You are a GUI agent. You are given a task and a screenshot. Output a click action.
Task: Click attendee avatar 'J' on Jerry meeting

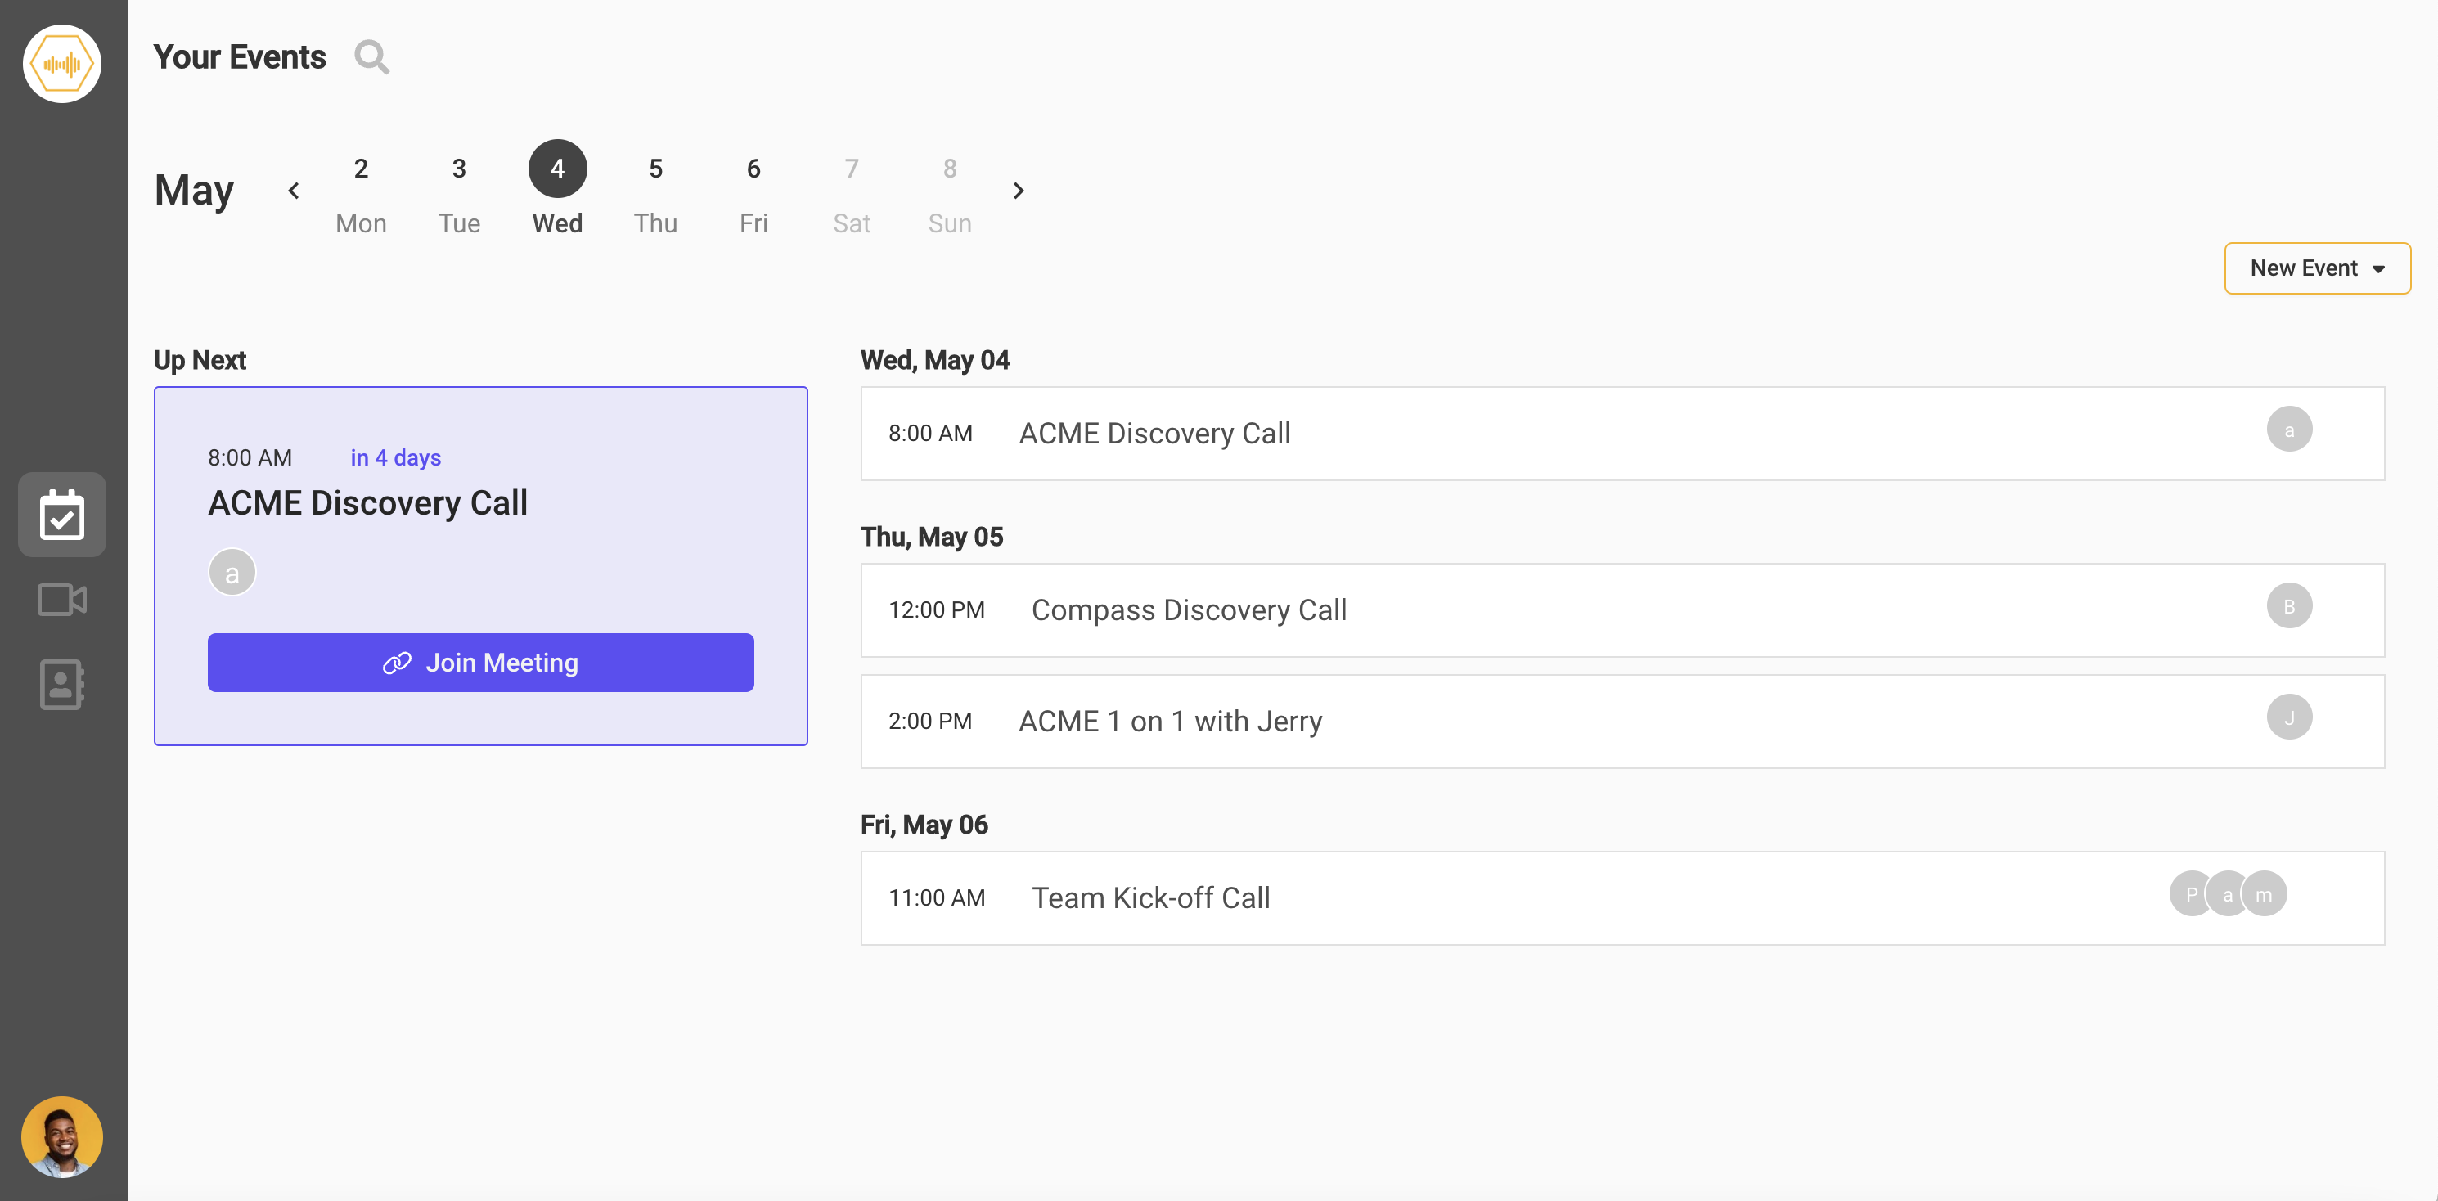pos(2288,717)
